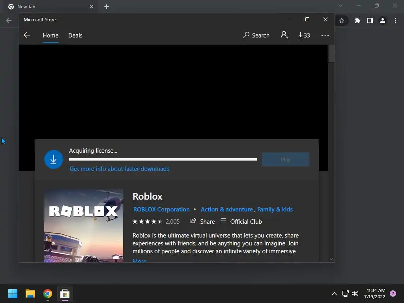
Task: Open the Store See more ellipsis menu
Action: pyautogui.click(x=325, y=35)
